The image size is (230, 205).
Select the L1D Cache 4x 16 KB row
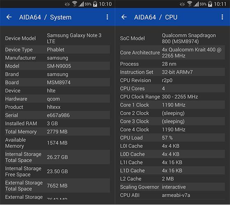click(x=172, y=171)
